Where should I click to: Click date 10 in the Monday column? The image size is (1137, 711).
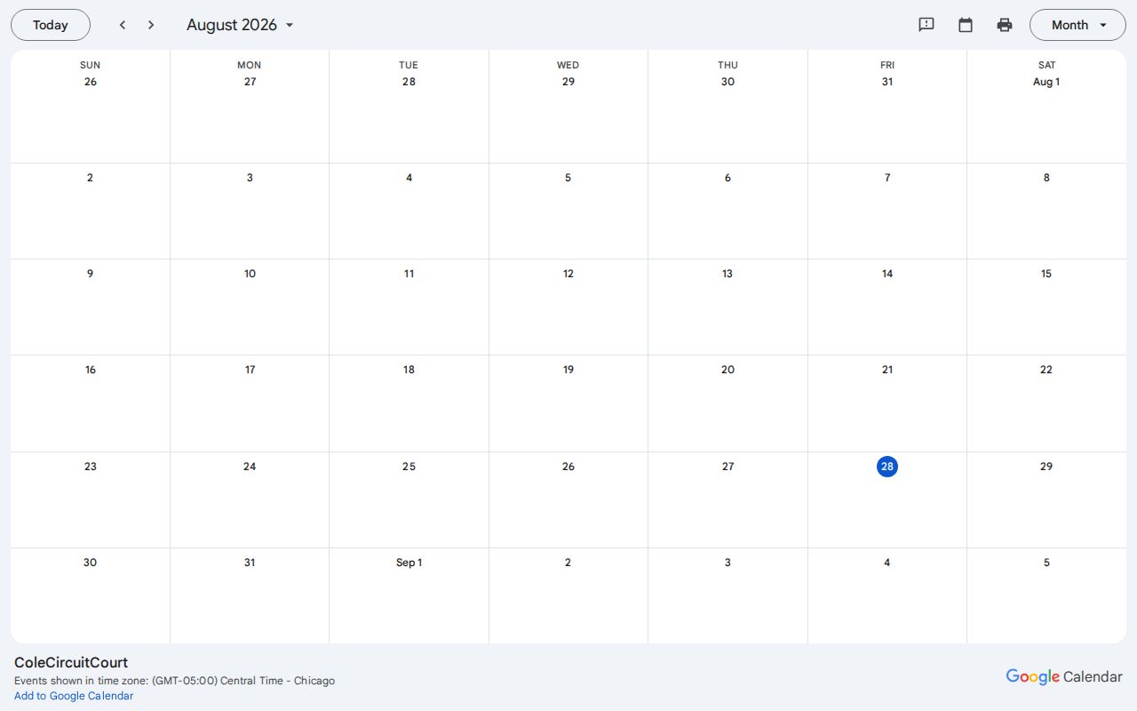[250, 274]
